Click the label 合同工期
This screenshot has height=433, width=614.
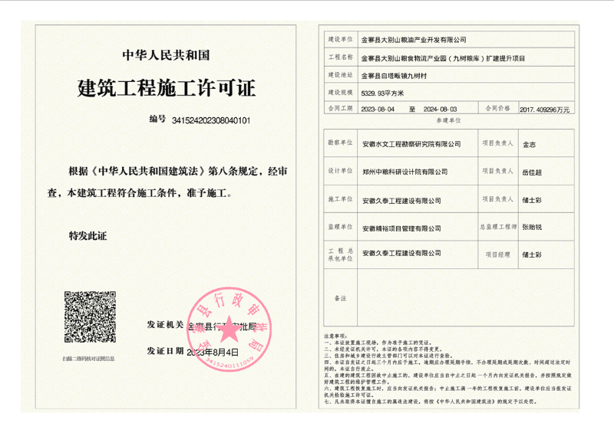pyautogui.click(x=340, y=108)
